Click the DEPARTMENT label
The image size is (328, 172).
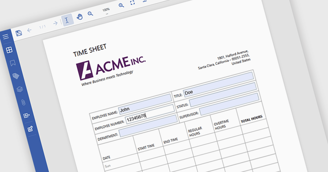coord(108,137)
